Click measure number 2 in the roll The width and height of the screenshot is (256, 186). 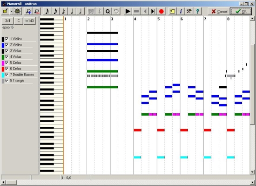tap(88, 19)
